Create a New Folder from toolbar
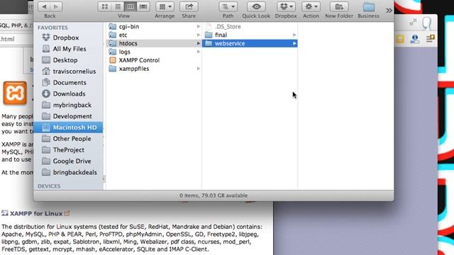 [339, 6]
